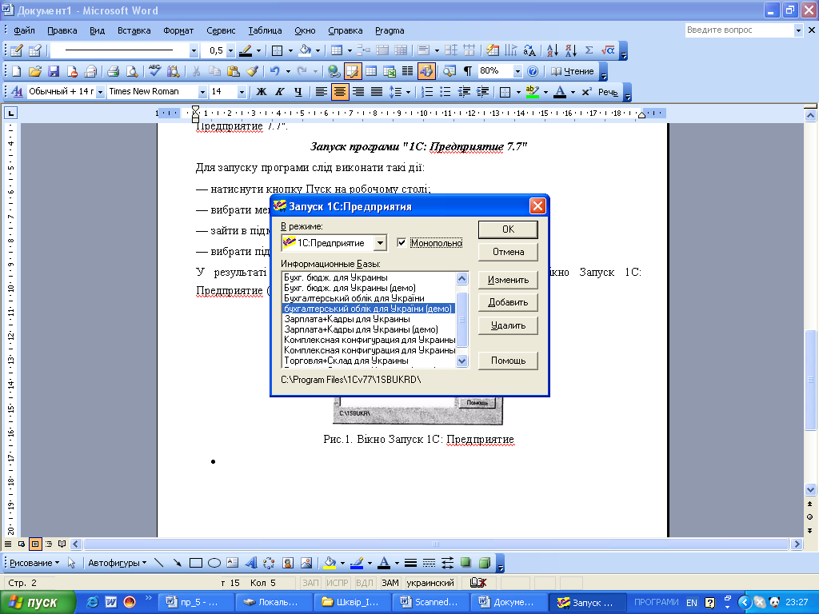The height and width of the screenshot is (614, 819).
Task: Click the text highlight color button
Action: pos(532,92)
